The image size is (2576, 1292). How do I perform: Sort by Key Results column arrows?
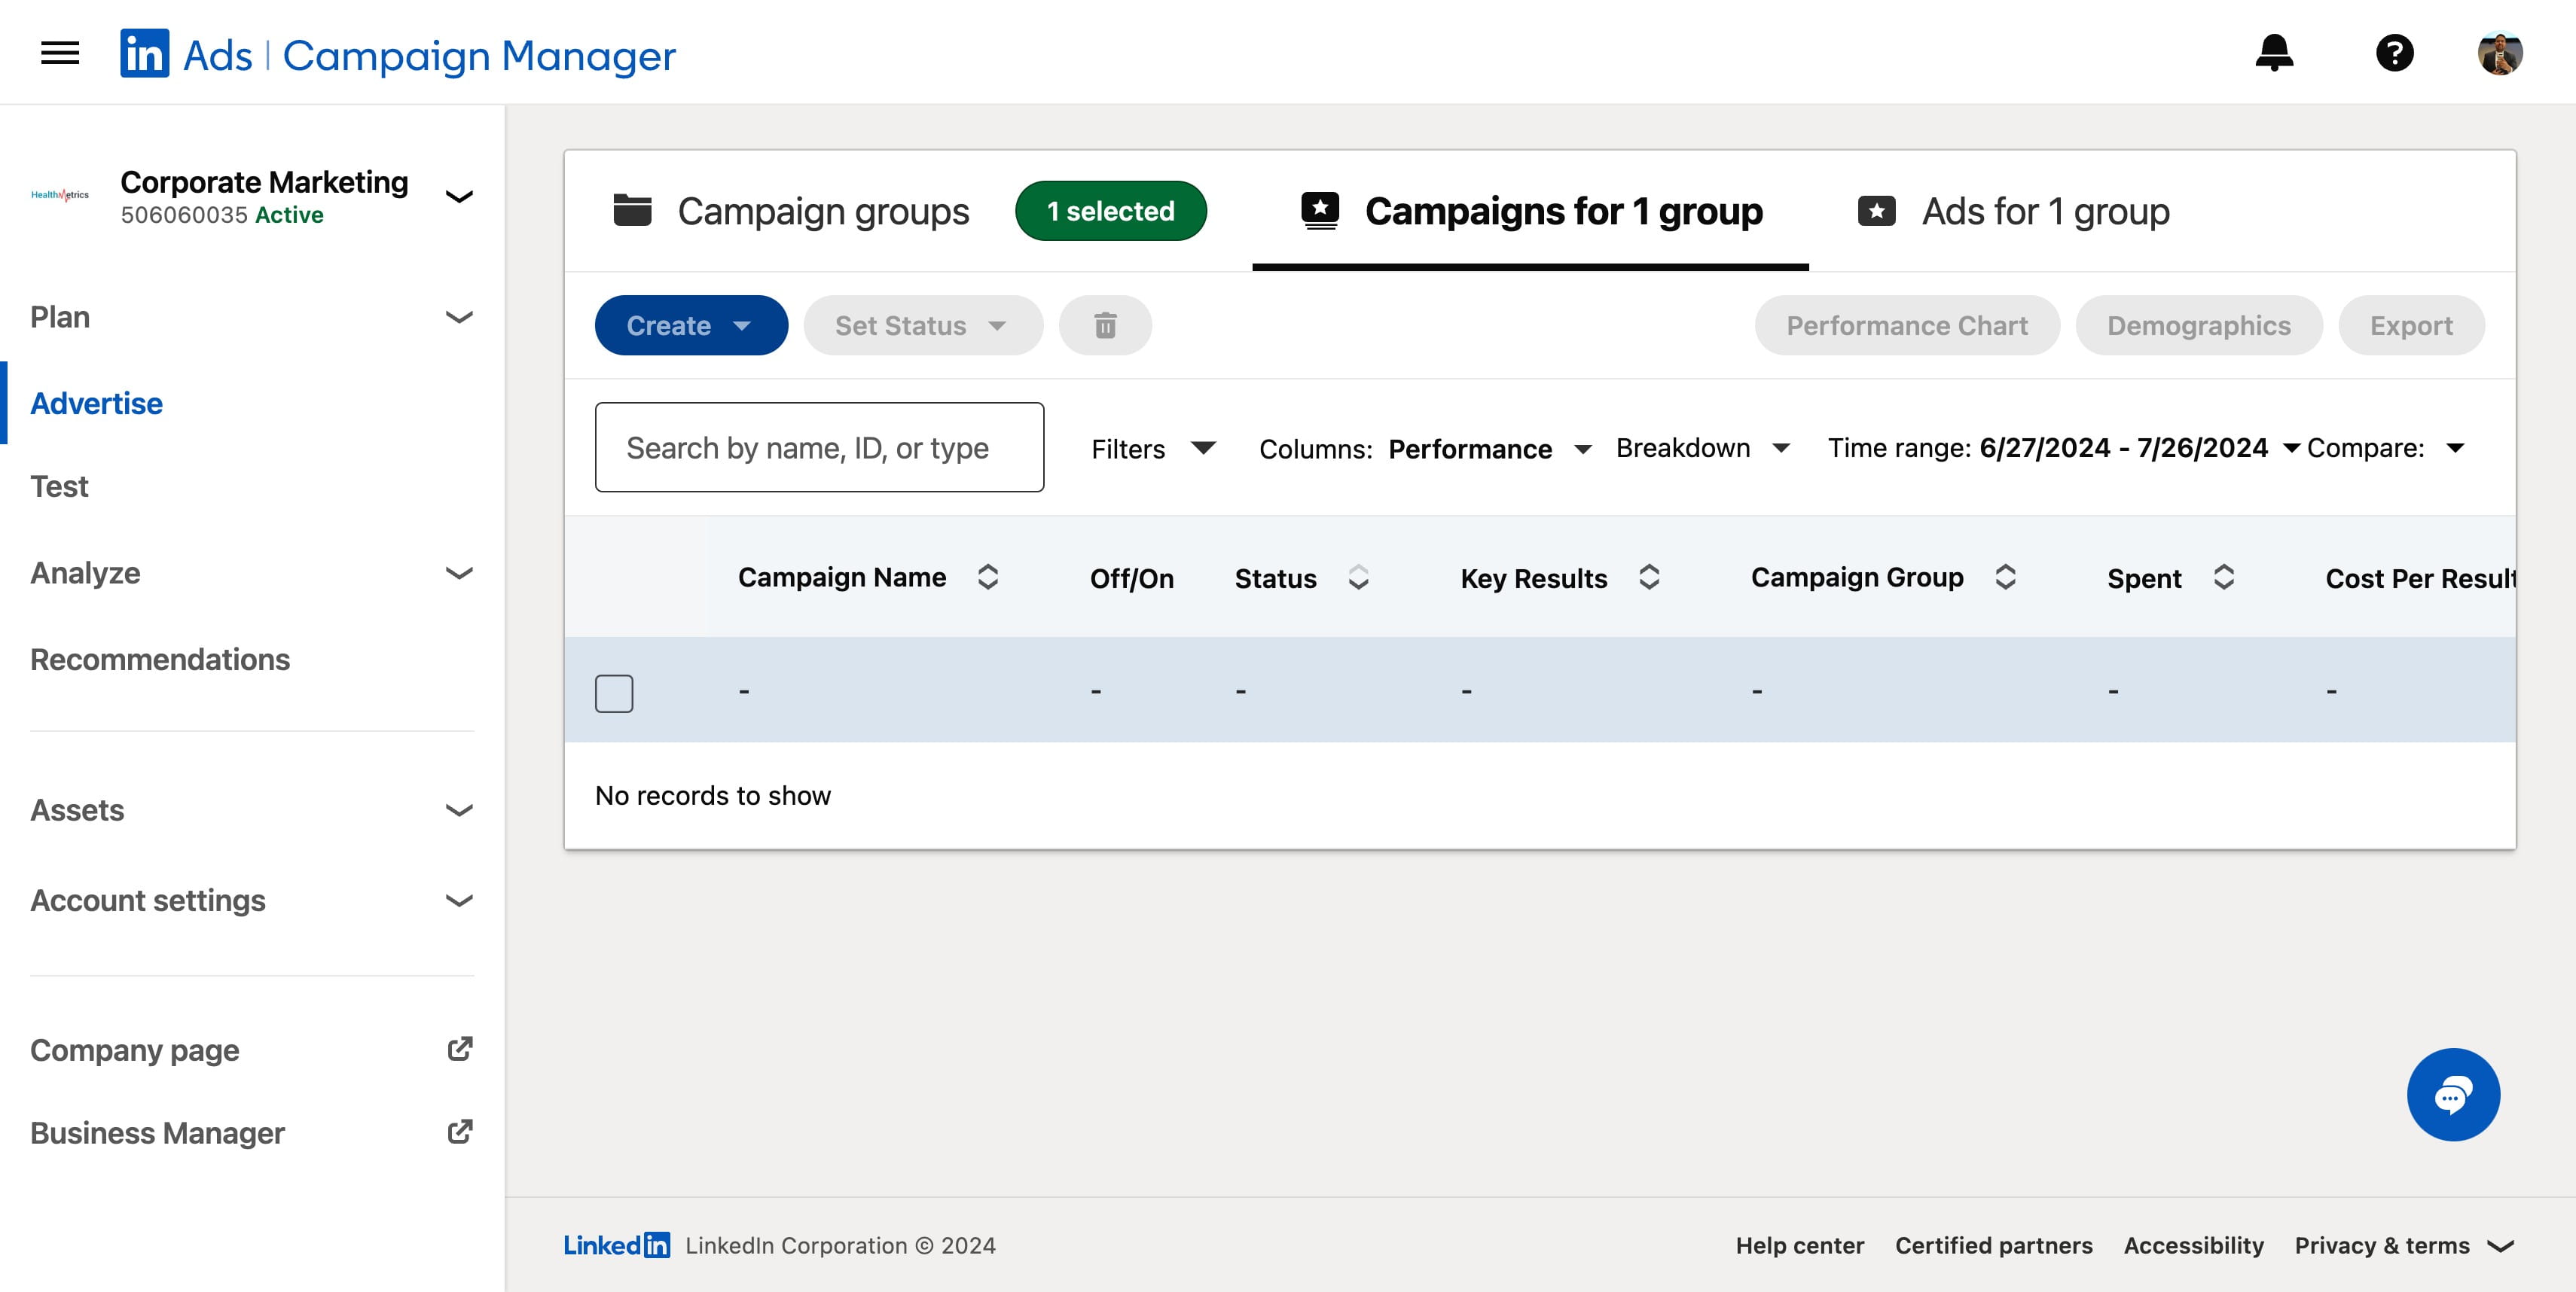pyautogui.click(x=1649, y=577)
